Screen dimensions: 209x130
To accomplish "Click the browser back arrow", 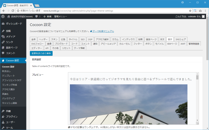I will (x=4, y=11).
